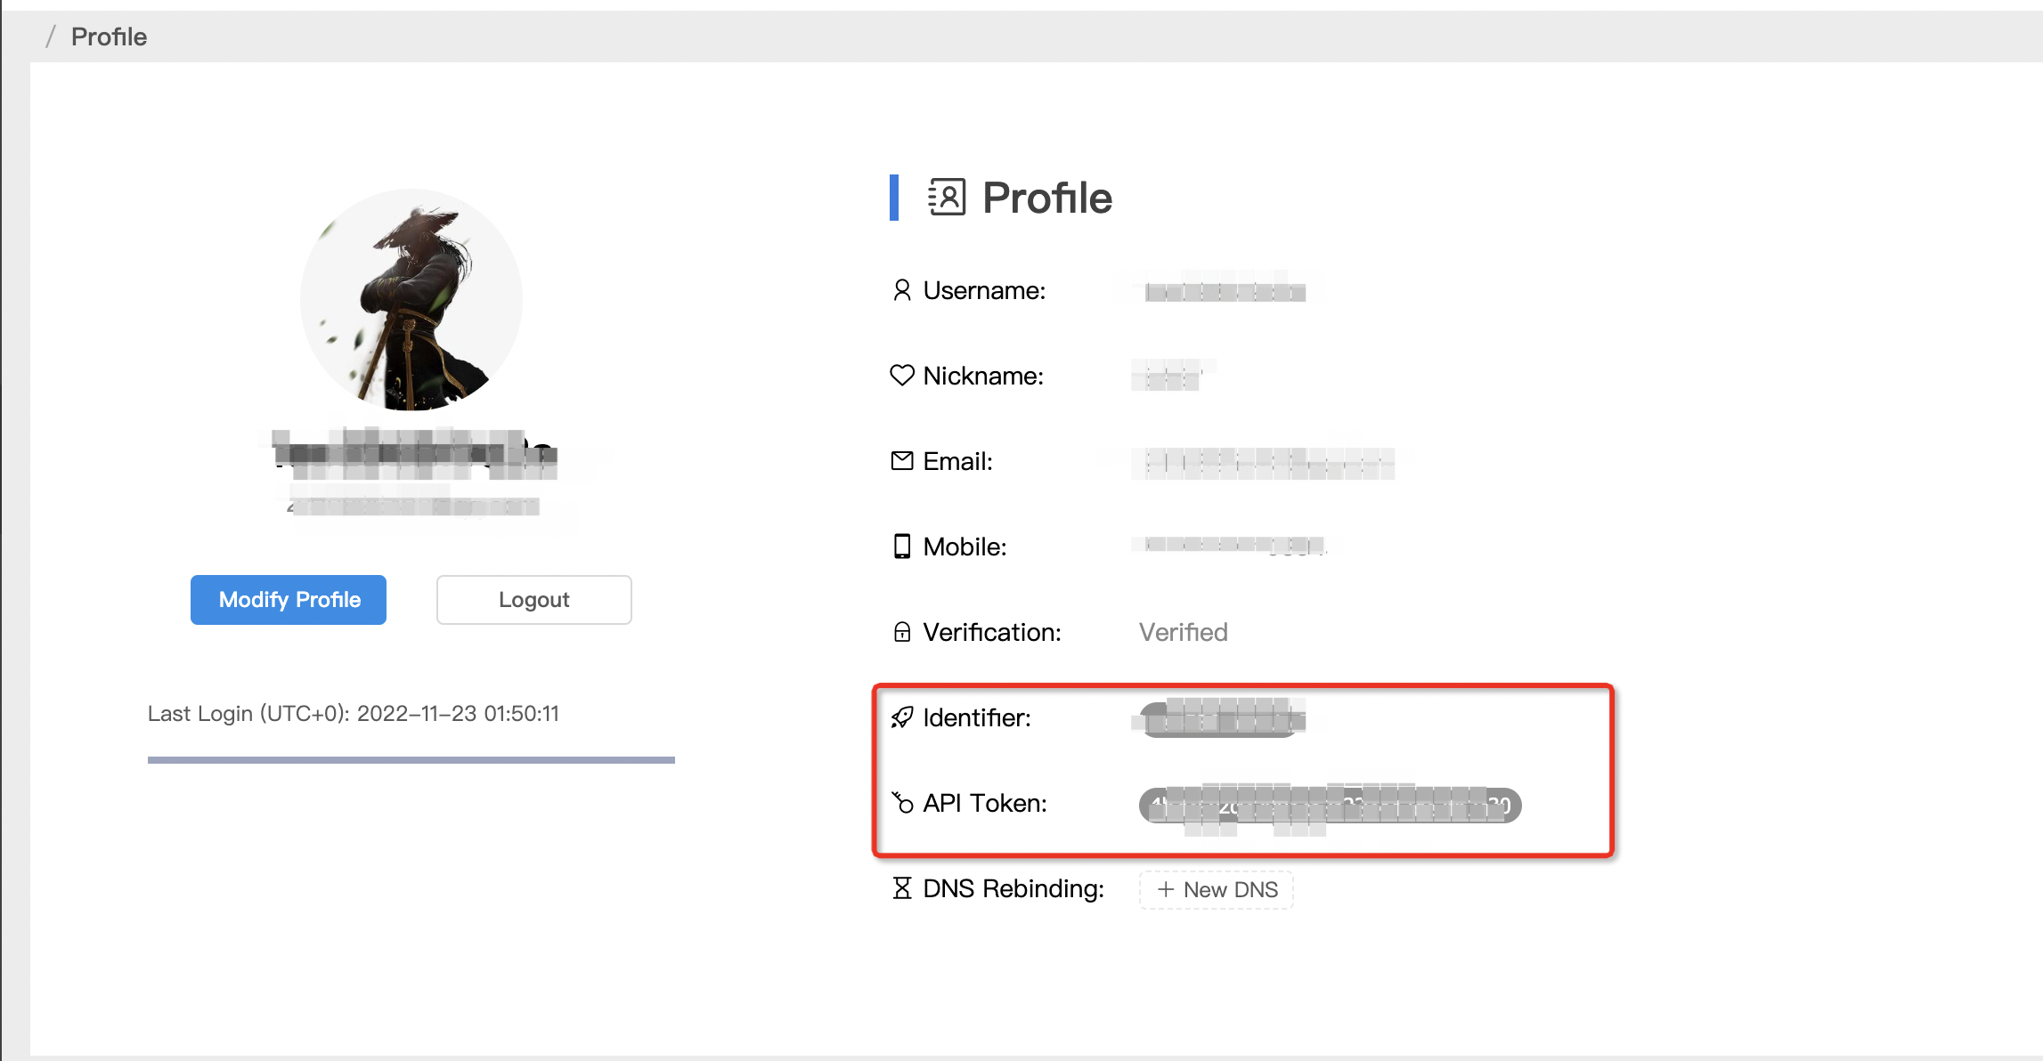Click the rocket icon beside Identifier
The height and width of the screenshot is (1061, 2043).
click(901, 717)
